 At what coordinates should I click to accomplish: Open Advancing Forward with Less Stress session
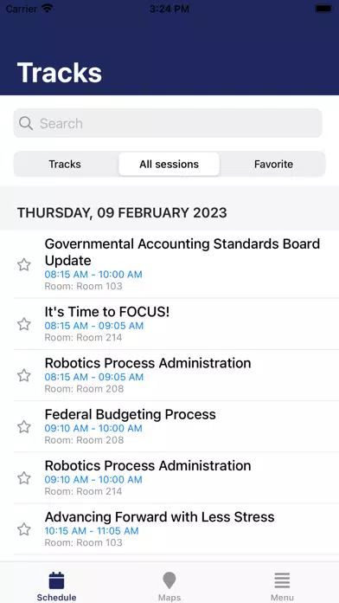176,529
